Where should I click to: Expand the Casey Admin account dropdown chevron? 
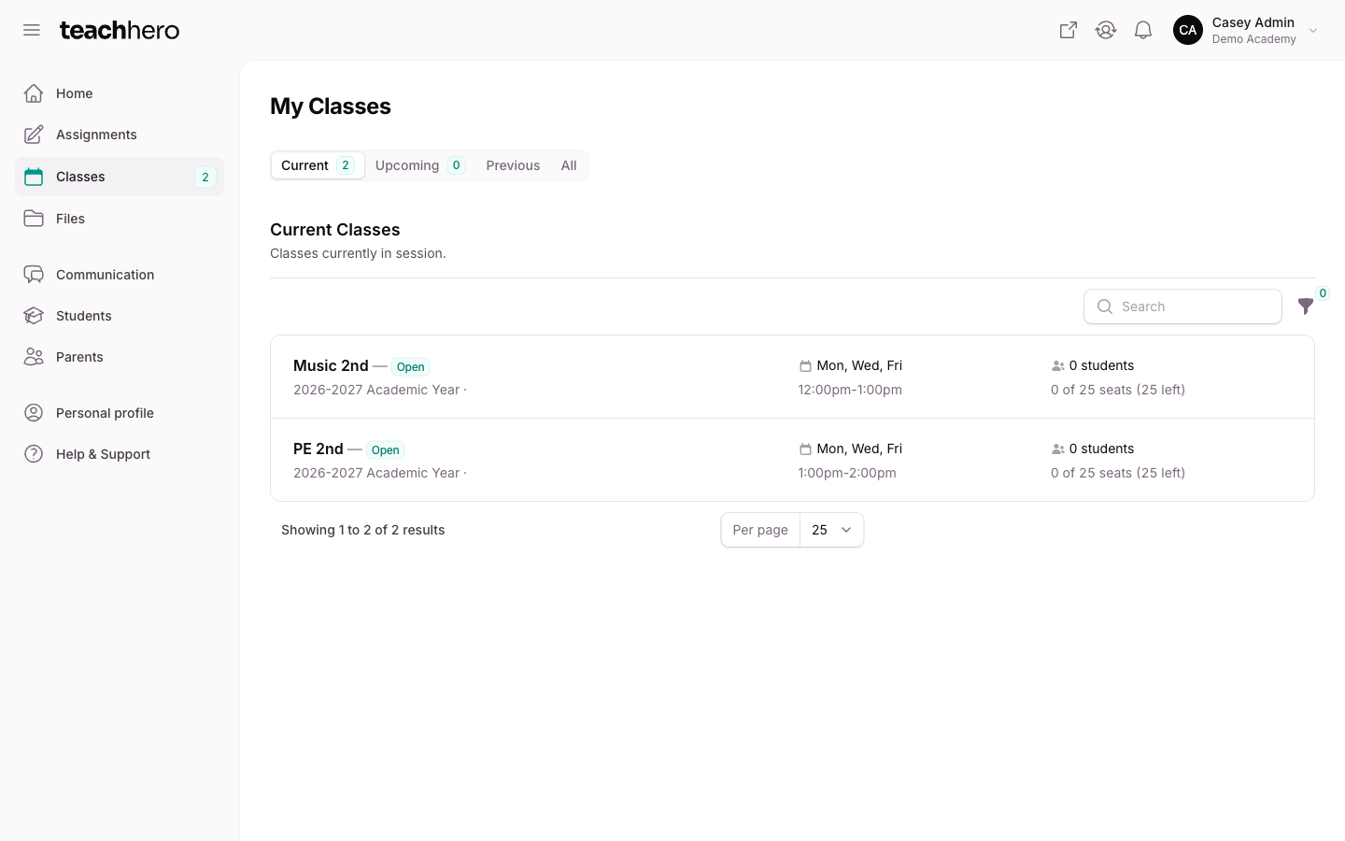[x=1313, y=31]
